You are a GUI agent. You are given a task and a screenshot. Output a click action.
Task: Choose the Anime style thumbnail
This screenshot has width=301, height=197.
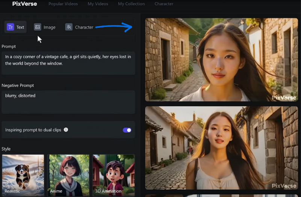[68, 175]
